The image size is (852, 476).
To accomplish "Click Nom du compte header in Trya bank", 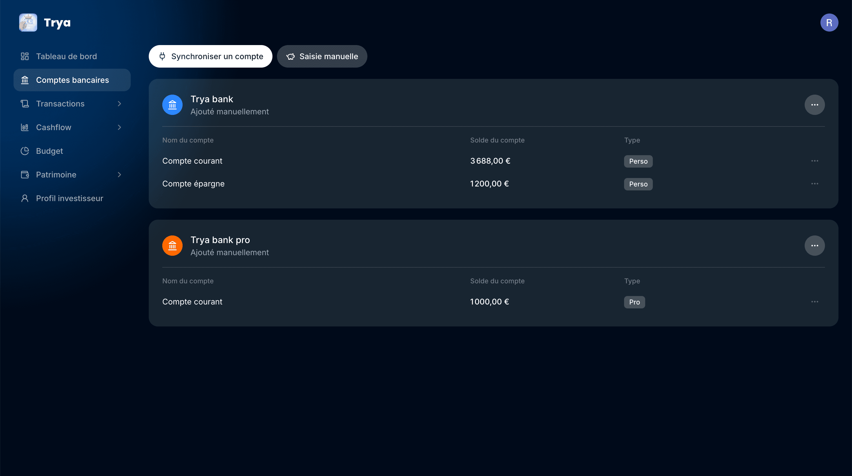I will point(188,140).
